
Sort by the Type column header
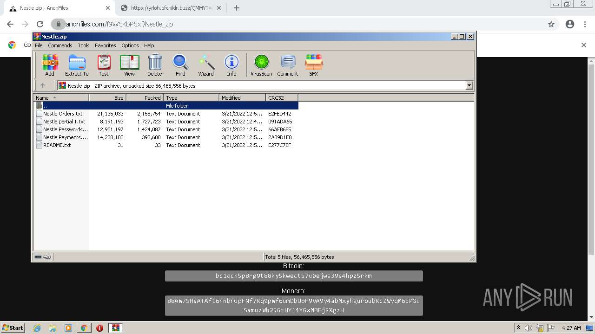click(191, 97)
